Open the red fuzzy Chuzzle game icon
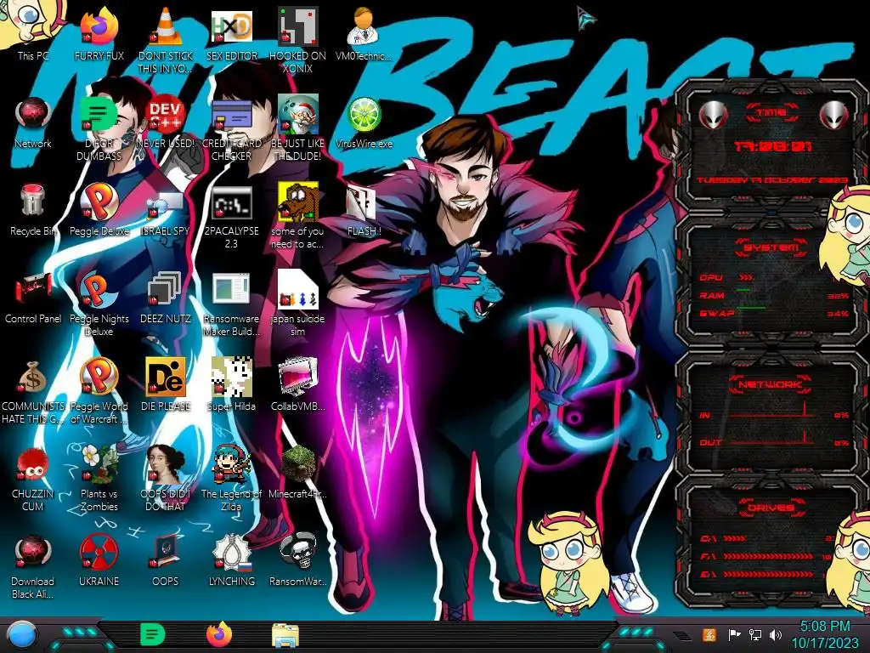Screen dimensions: 870x653 33,479
